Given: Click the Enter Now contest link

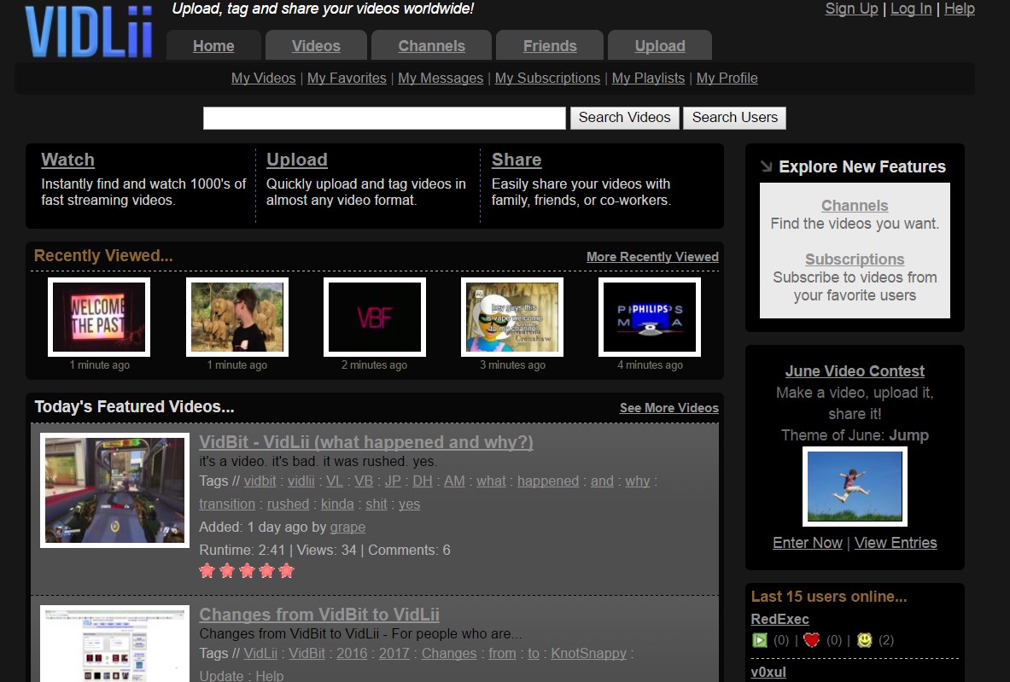Looking at the screenshot, I should point(807,543).
